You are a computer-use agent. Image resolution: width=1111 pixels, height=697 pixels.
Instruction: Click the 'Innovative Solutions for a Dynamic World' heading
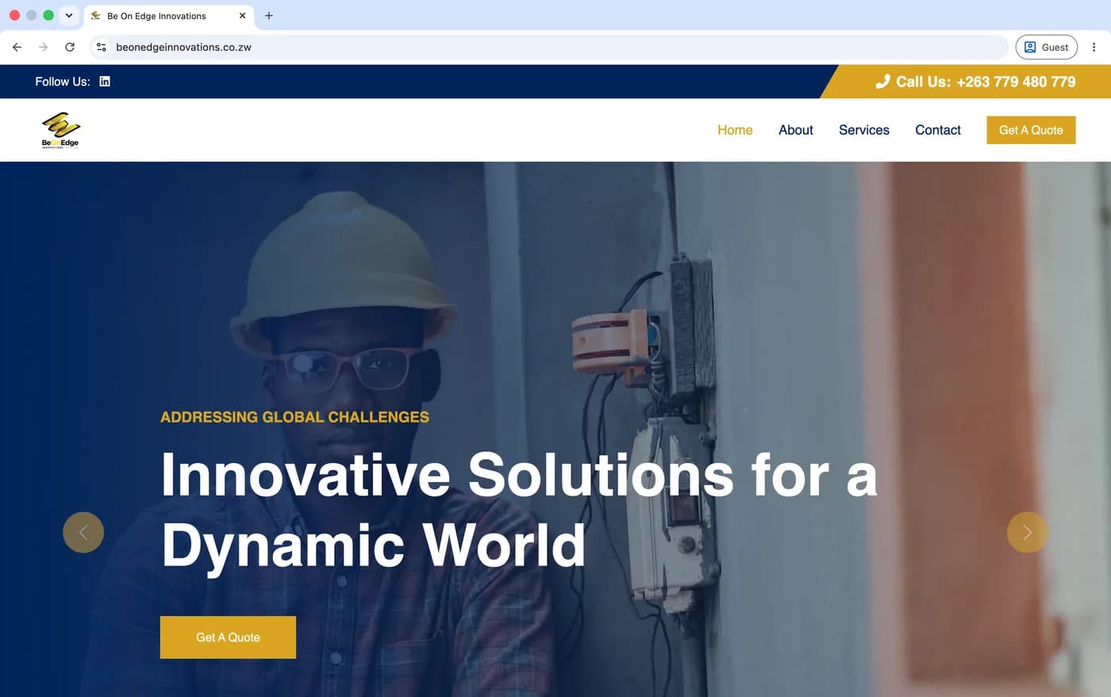click(519, 510)
